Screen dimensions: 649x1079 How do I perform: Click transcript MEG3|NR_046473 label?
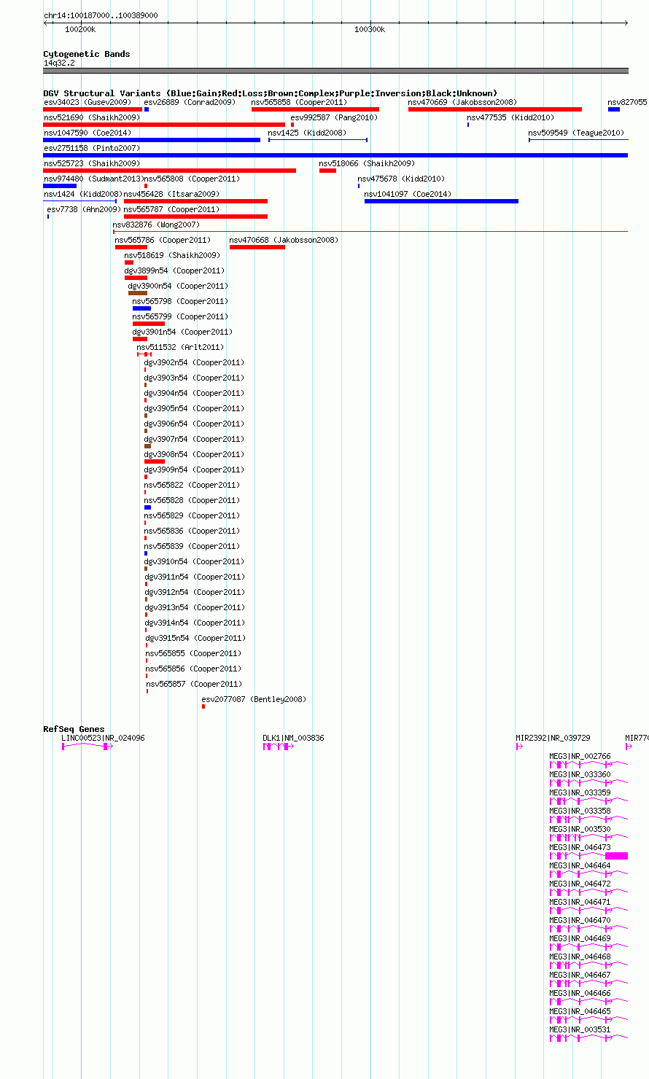580,847
